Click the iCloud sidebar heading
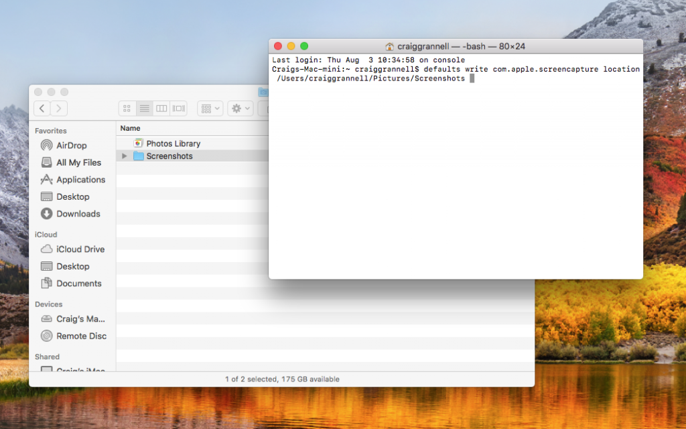The image size is (686, 429). point(46,234)
